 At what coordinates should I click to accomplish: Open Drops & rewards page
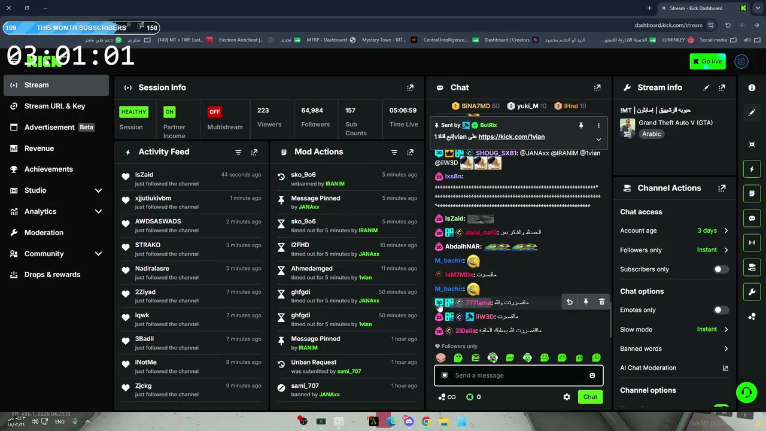pyautogui.click(x=56, y=275)
